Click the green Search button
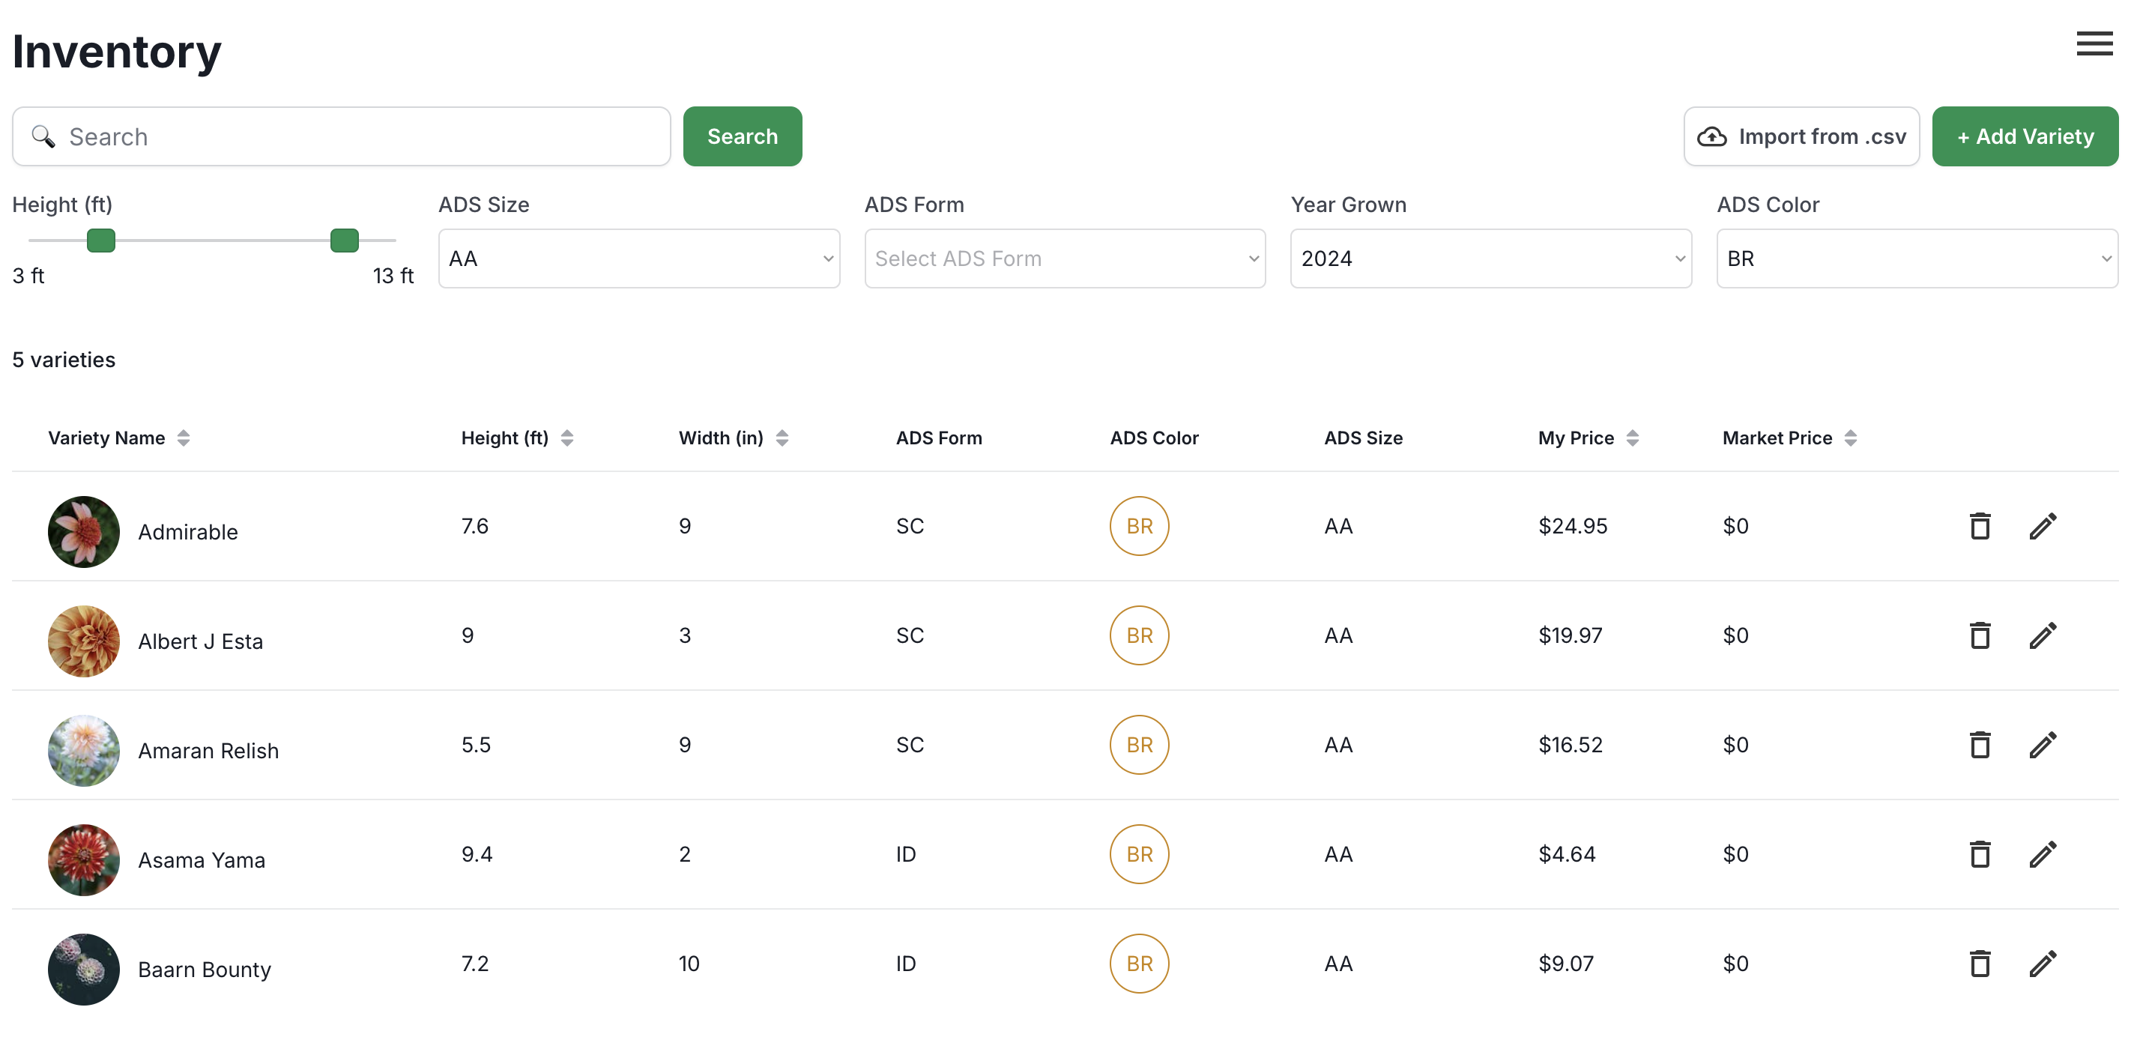This screenshot has width=2131, height=1064. (x=742, y=136)
